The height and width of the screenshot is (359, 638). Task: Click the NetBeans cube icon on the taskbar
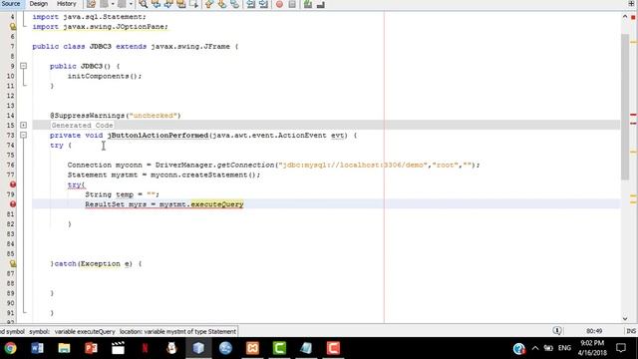198,348
